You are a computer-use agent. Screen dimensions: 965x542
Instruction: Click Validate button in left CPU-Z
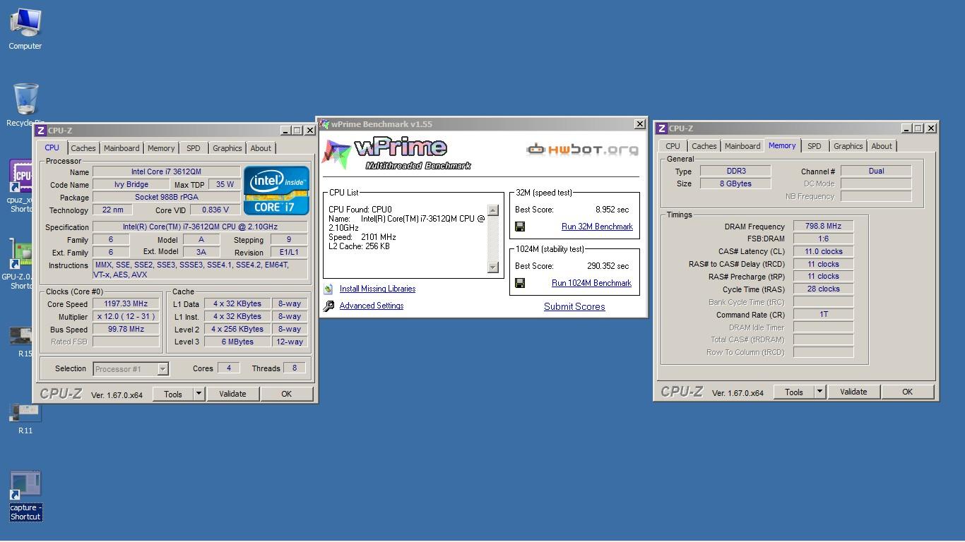click(x=232, y=395)
